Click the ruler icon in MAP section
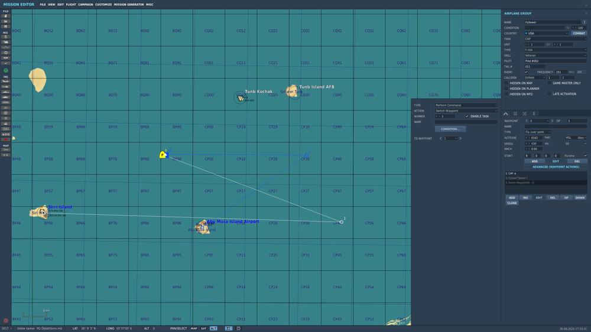Image resolution: width=591 pixels, height=332 pixels. point(6,155)
